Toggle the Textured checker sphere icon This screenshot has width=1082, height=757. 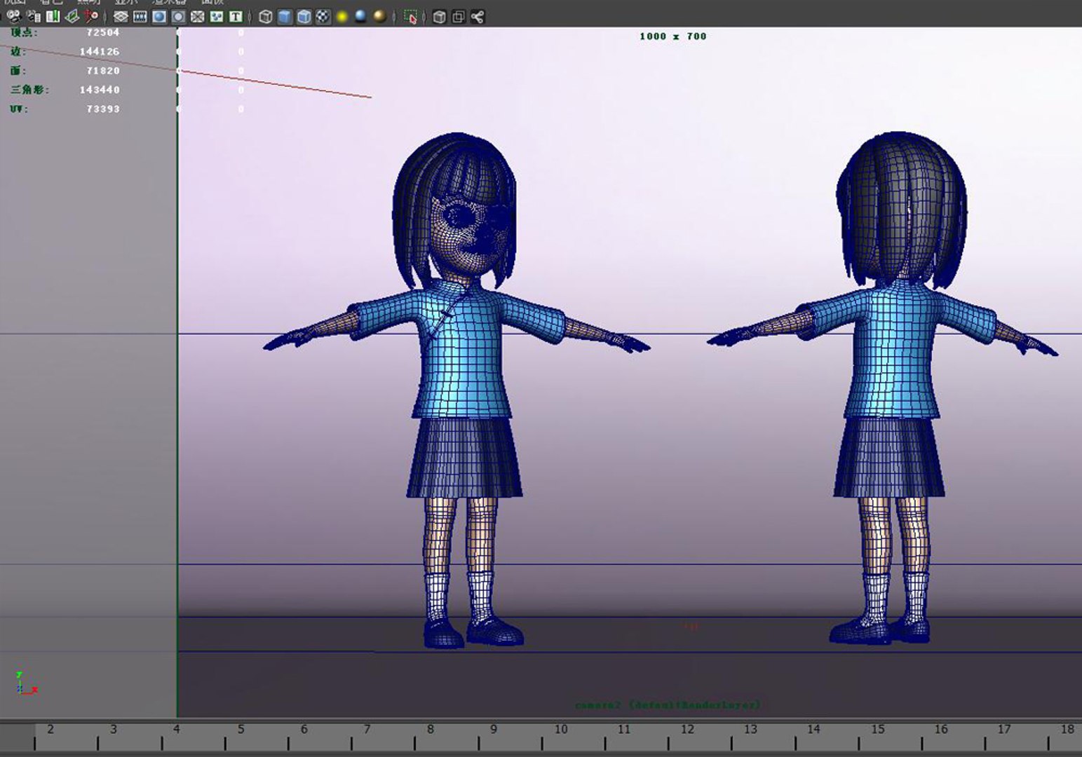(x=323, y=16)
